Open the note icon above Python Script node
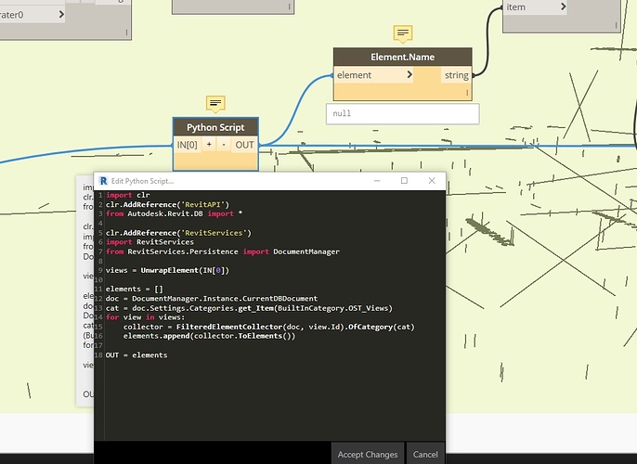This screenshot has height=464, width=637. (x=215, y=104)
